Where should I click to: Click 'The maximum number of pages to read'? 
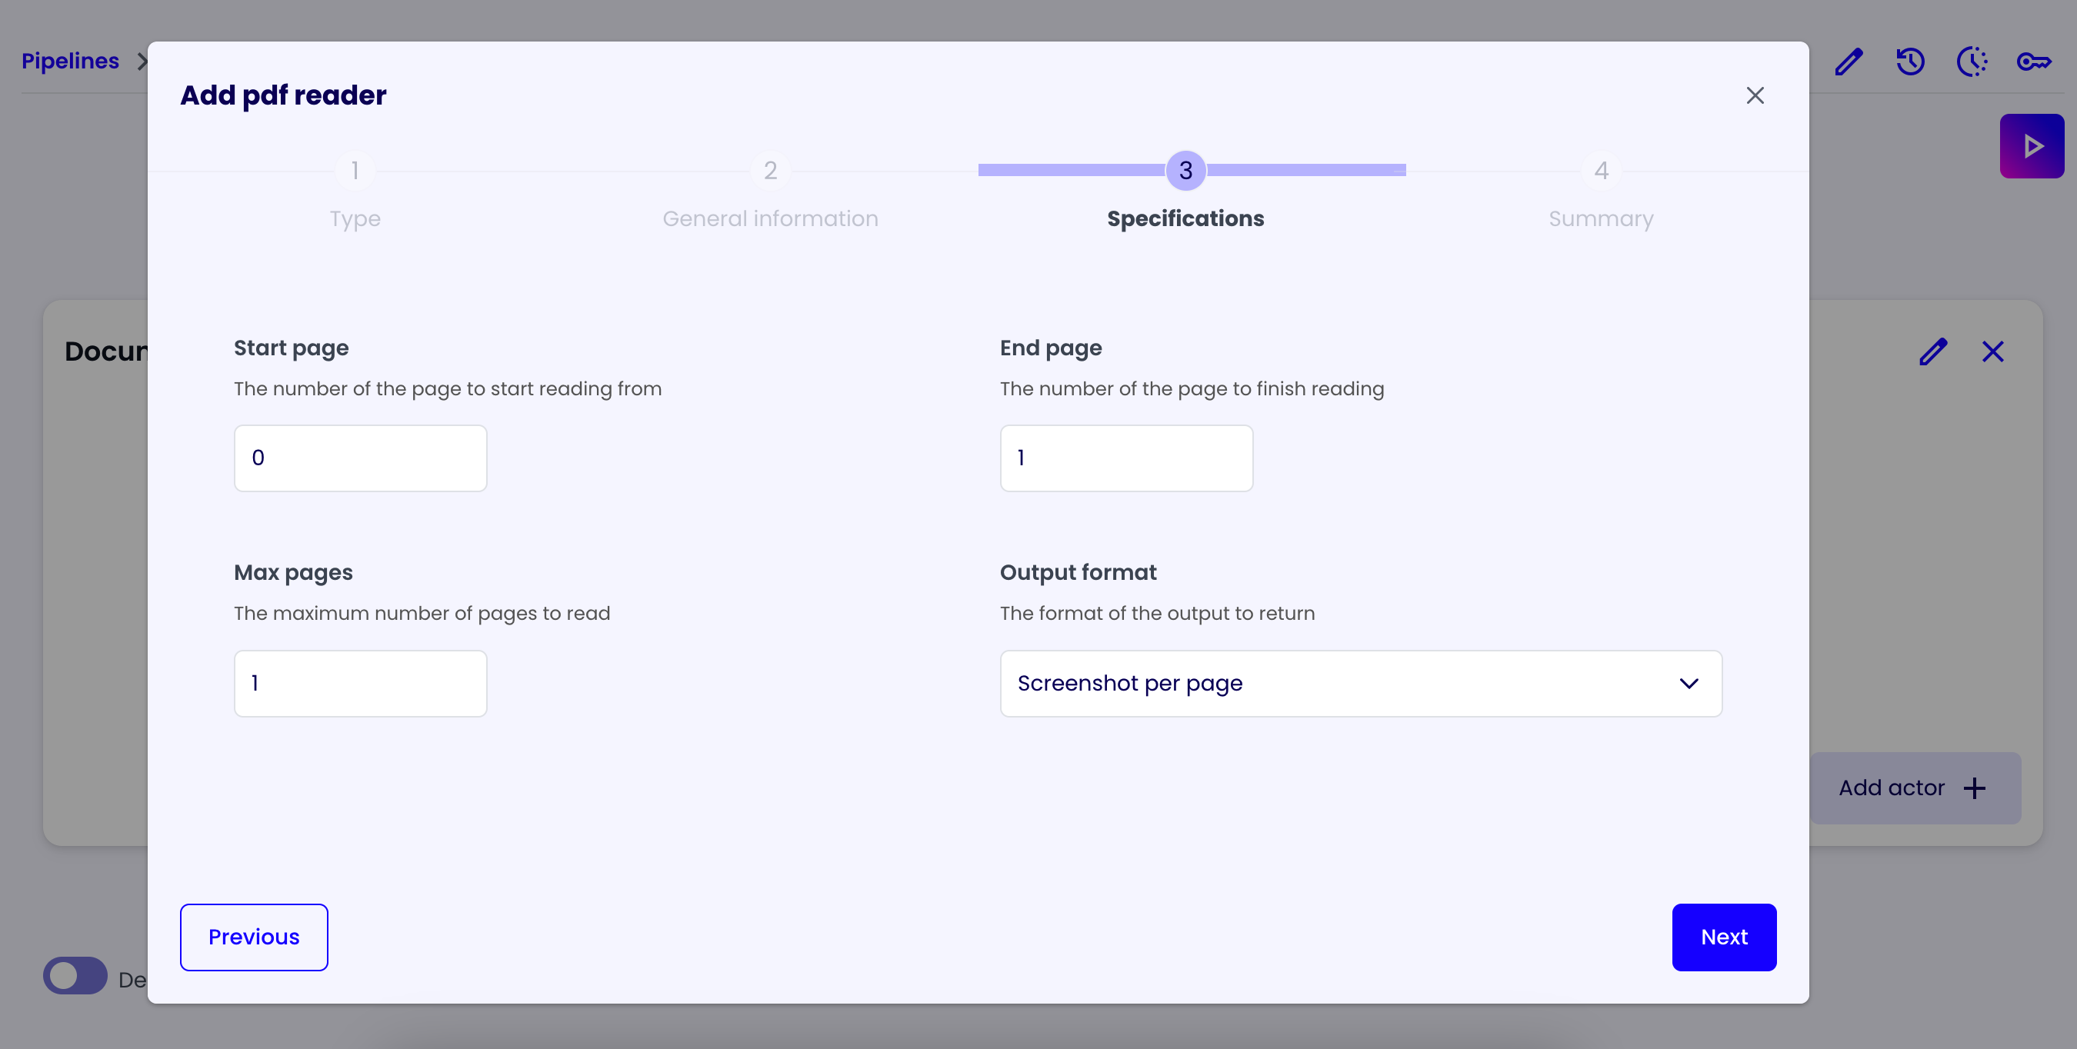(x=422, y=614)
